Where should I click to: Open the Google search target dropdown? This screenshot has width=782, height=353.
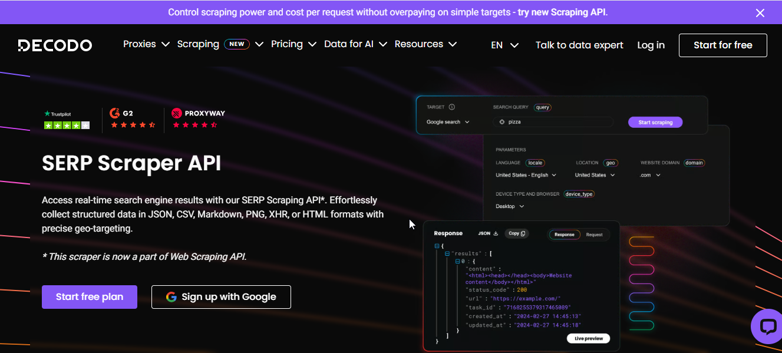449,122
